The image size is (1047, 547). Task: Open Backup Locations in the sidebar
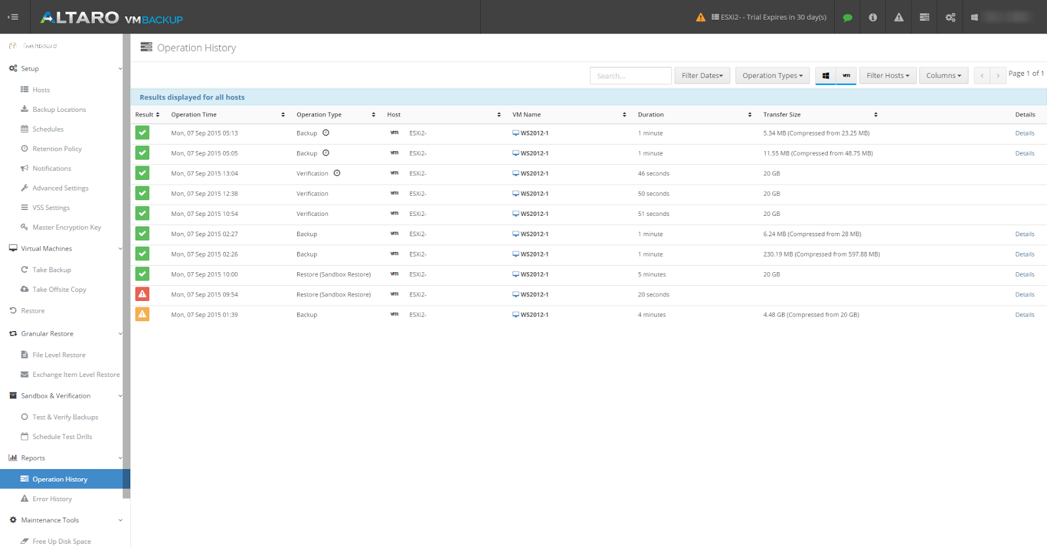click(59, 110)
